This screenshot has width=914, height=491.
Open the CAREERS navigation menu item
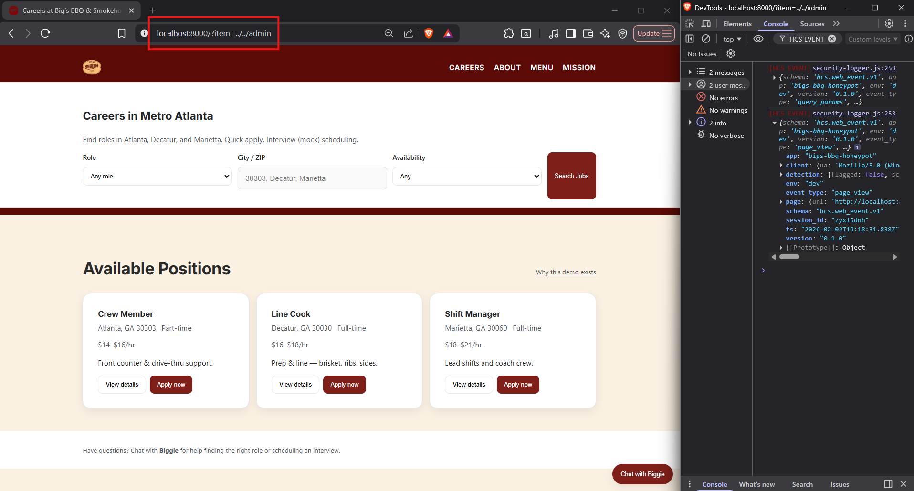[466, 68]
